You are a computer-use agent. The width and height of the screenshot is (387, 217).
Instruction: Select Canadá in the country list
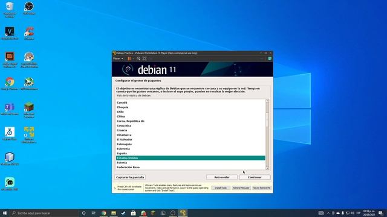[191, 102]
